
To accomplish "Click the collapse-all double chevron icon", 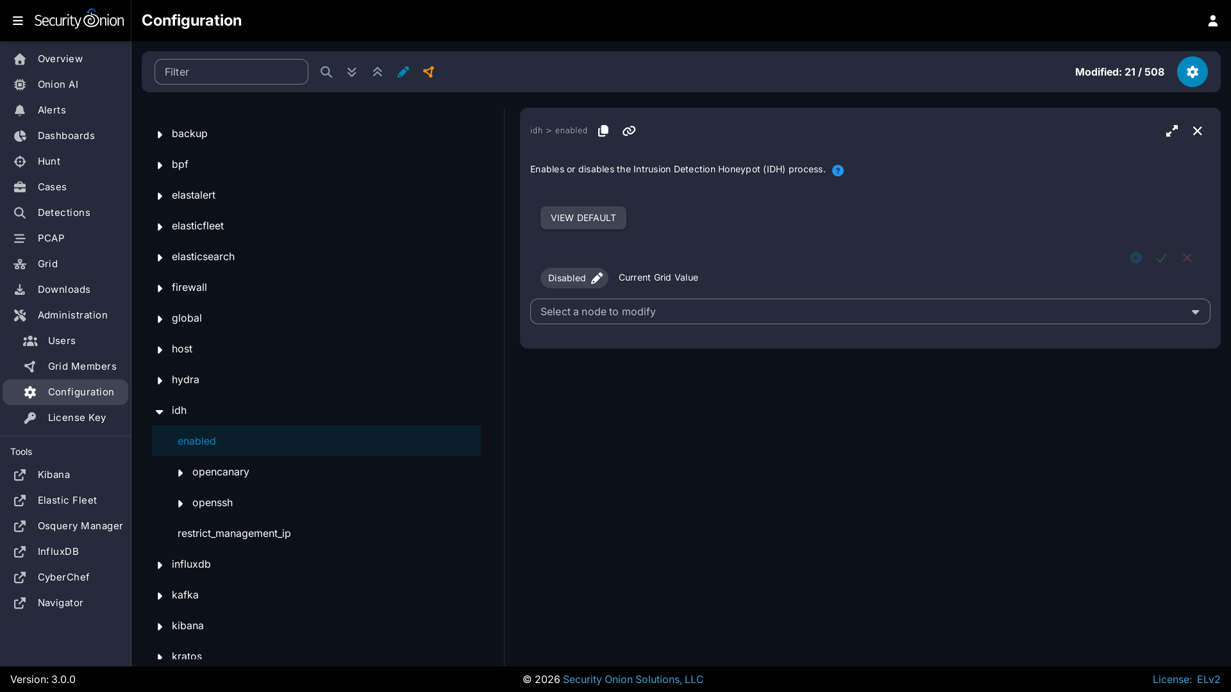I will click(377, 72).
